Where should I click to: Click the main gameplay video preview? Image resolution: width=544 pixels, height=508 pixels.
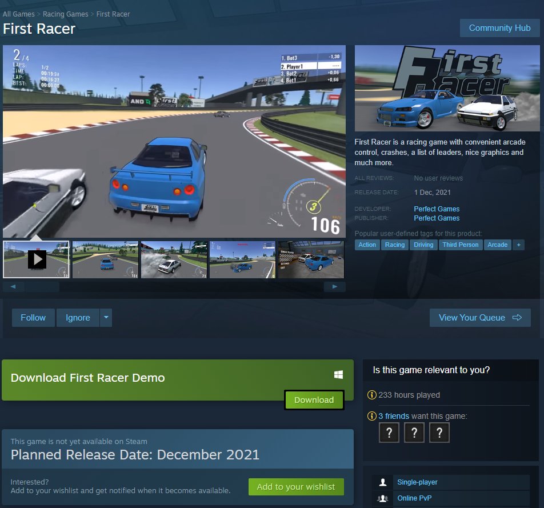[174, 141]
